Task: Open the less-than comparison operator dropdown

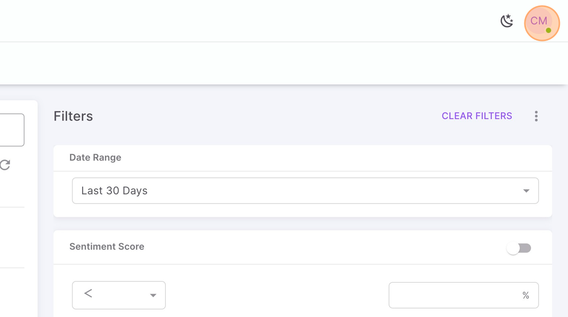Action: pyautogui.click(x=119, y=295)
